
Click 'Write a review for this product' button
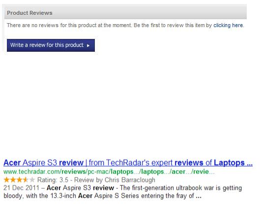point(51,45)
